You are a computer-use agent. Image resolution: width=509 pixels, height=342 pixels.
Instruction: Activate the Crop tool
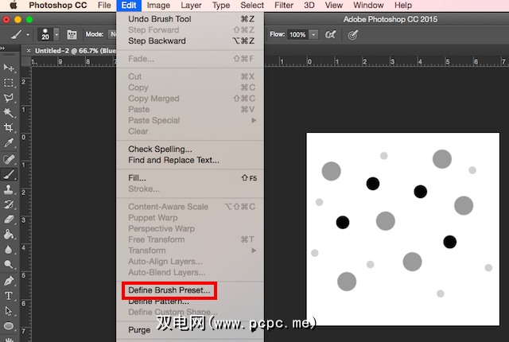coord(10,127)
